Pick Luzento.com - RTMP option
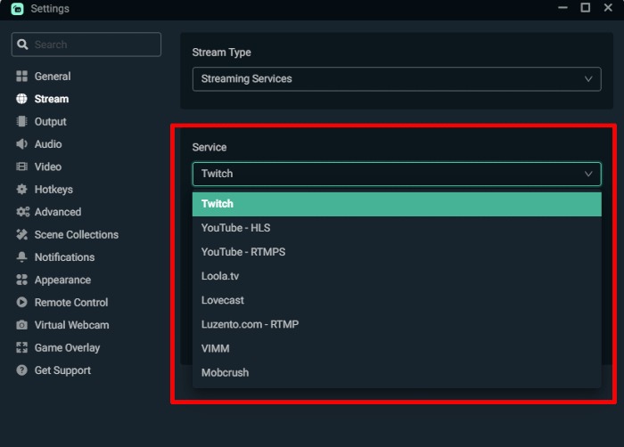 coord(397,324)
